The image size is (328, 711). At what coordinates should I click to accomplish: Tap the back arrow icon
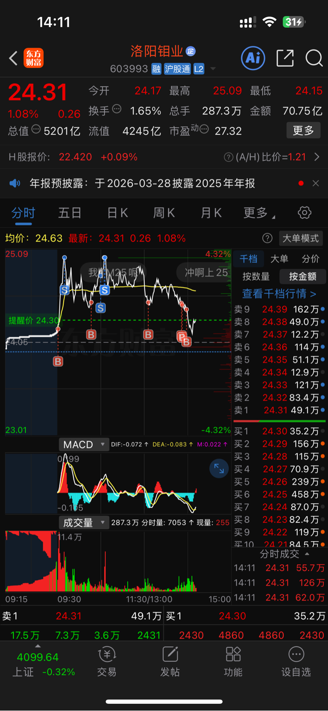pyautogui.click(x=13, y=58)
